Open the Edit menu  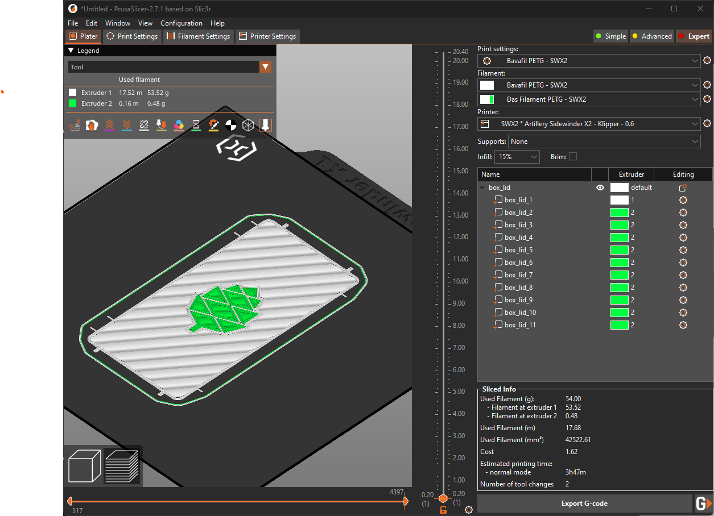(x=92, y=23)
